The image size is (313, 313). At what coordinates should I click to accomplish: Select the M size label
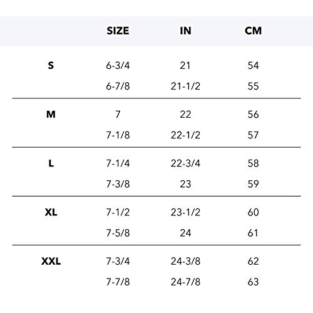(51, 115)
